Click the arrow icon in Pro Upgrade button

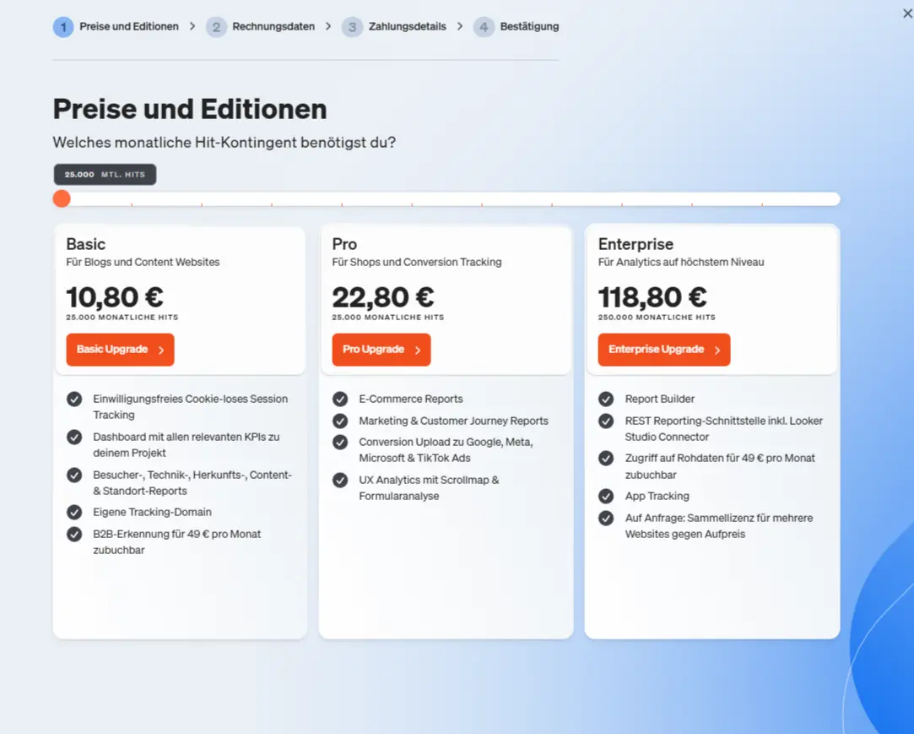(418, 350)
